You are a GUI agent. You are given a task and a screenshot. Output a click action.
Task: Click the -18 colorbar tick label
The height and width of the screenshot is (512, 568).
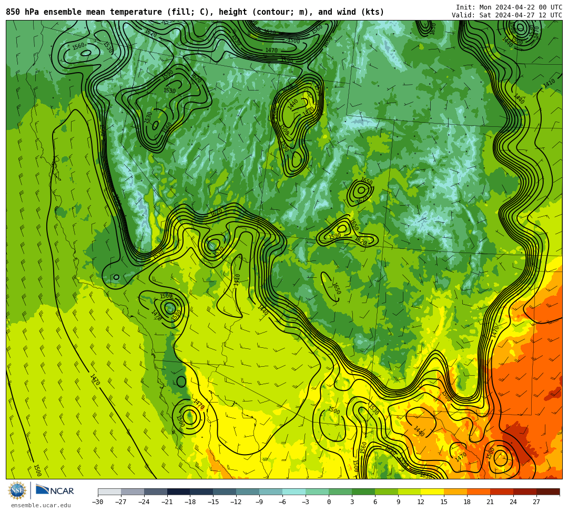click(x=190, y=502)
